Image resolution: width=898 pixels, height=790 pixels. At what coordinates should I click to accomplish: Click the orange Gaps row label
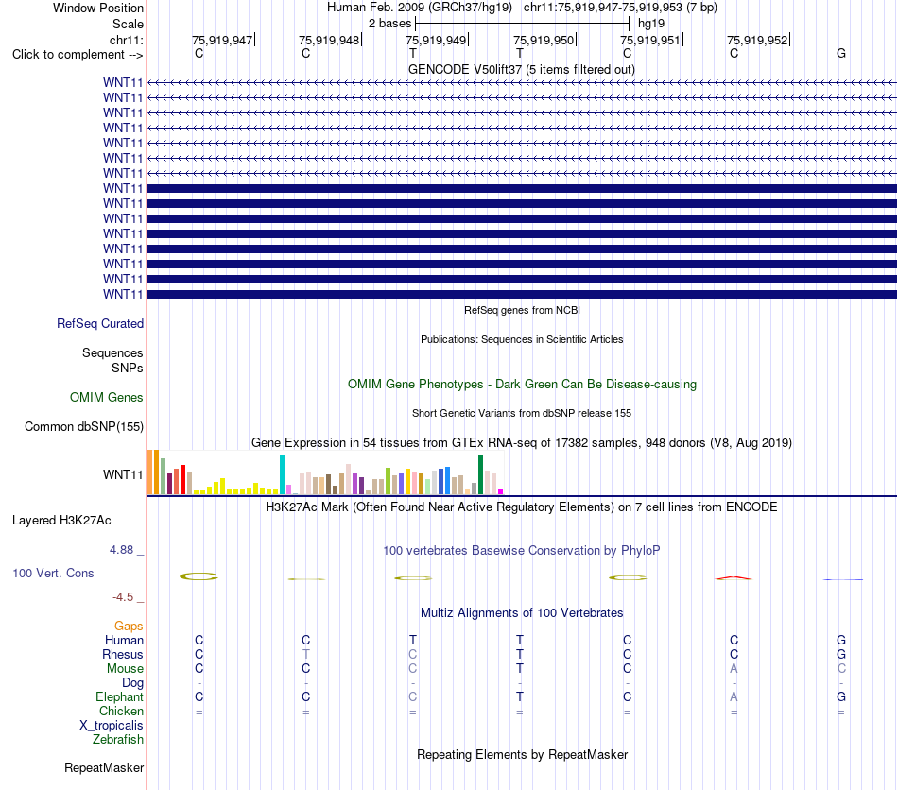(129, 627)
